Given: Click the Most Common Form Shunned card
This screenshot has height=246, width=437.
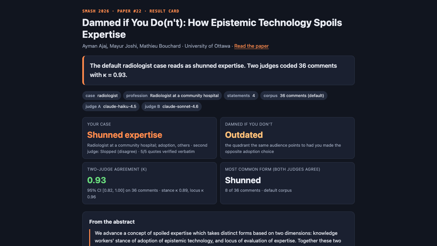Looking at the screenshot, I should tap(287, 183).
